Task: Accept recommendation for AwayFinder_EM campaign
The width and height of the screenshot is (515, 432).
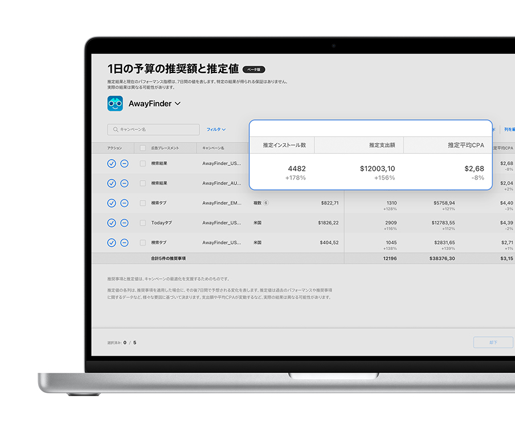Action: point(112,203)
